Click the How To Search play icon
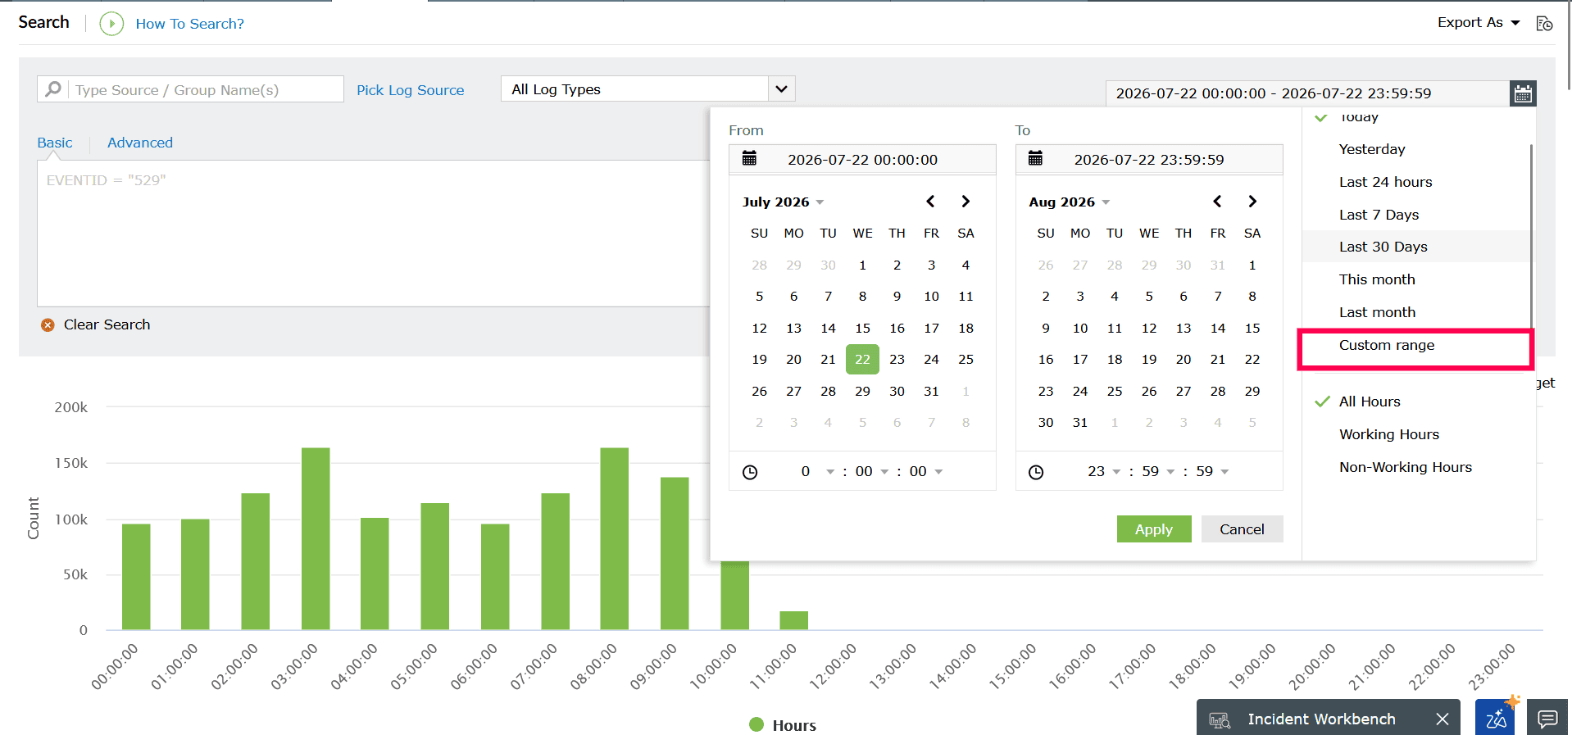 pos(111,24)
